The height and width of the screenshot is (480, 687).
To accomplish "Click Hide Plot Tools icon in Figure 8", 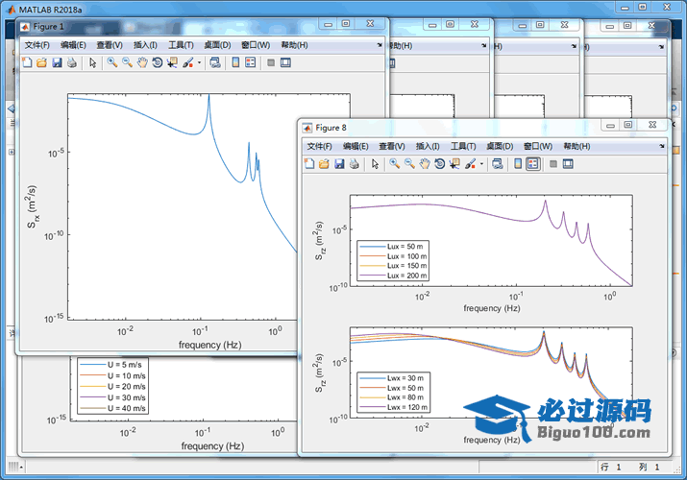I will click(x=553, y=163).
